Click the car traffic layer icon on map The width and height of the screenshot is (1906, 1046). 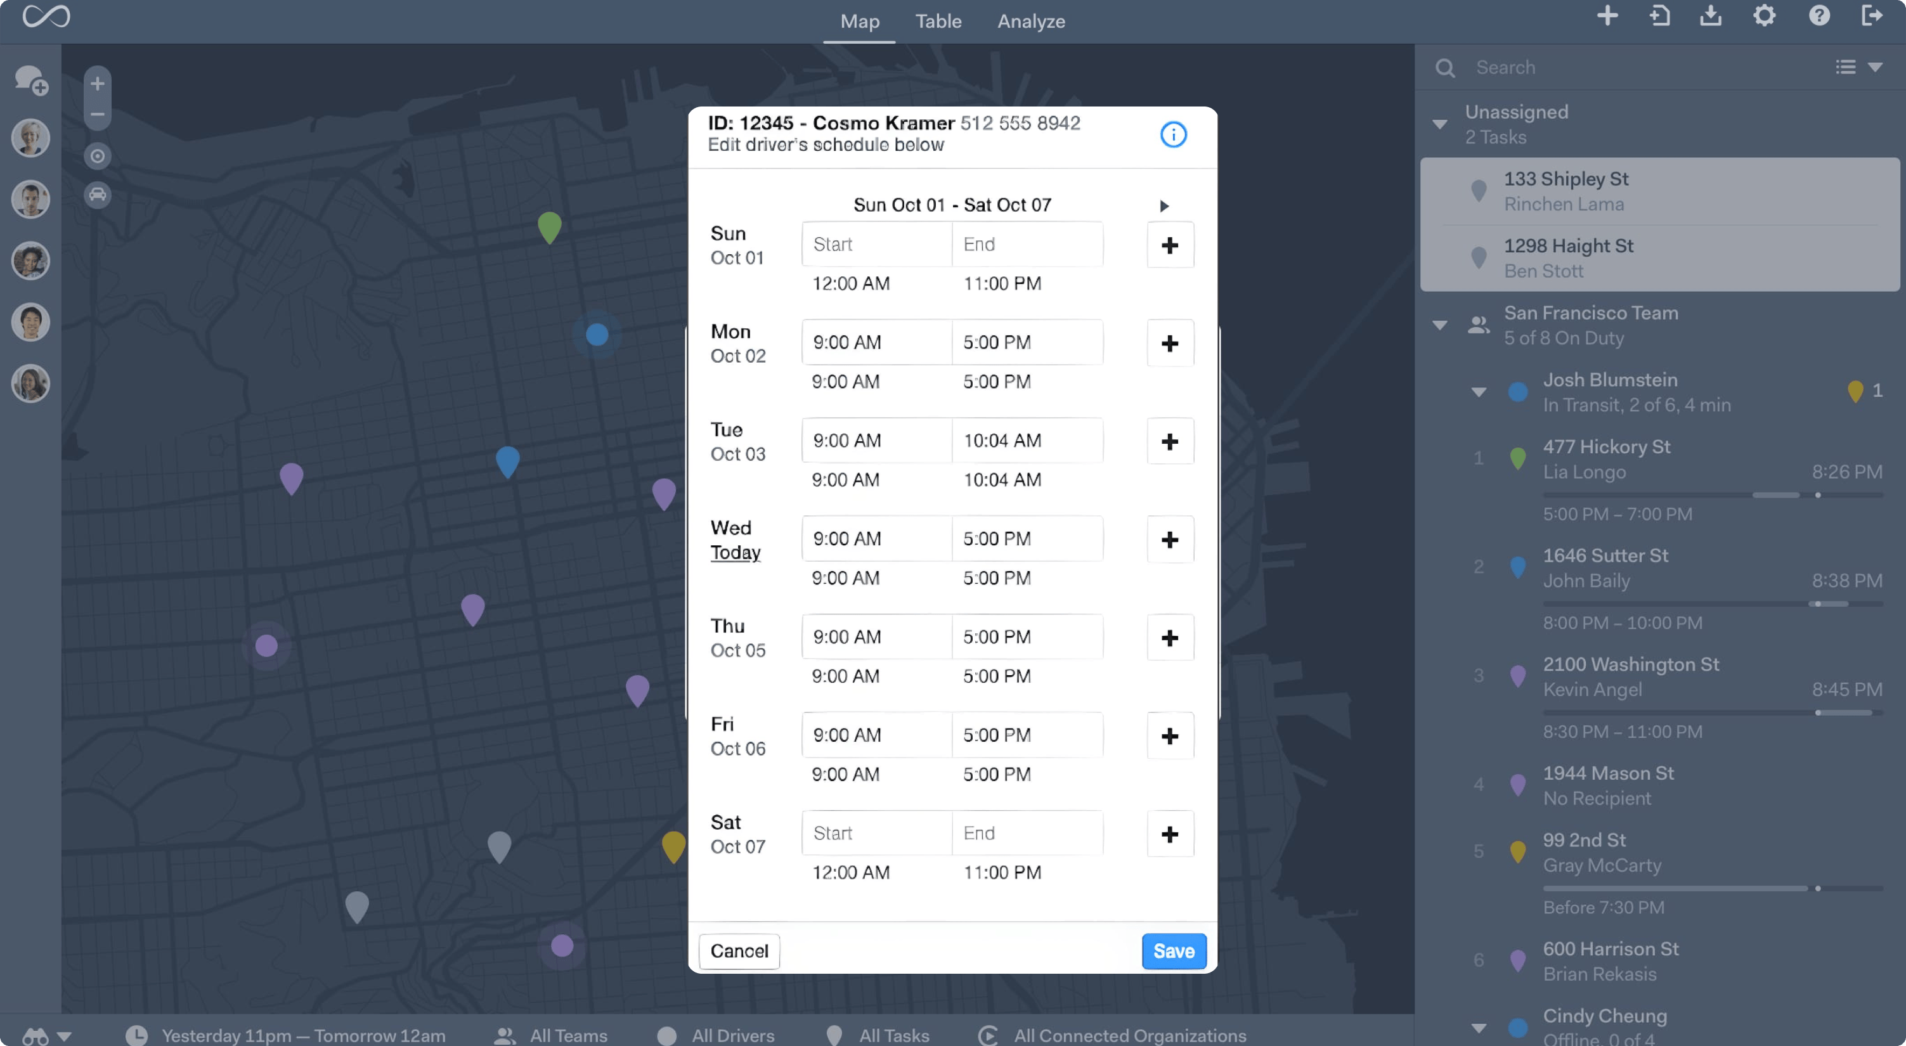tap(97, 195)
